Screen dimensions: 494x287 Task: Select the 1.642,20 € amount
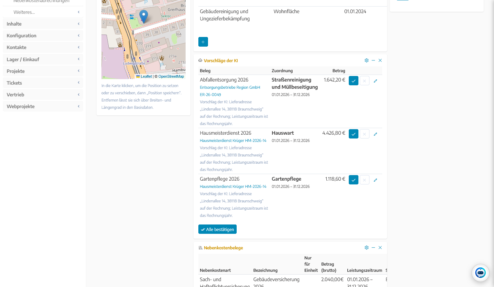click(x=335, y=80)
